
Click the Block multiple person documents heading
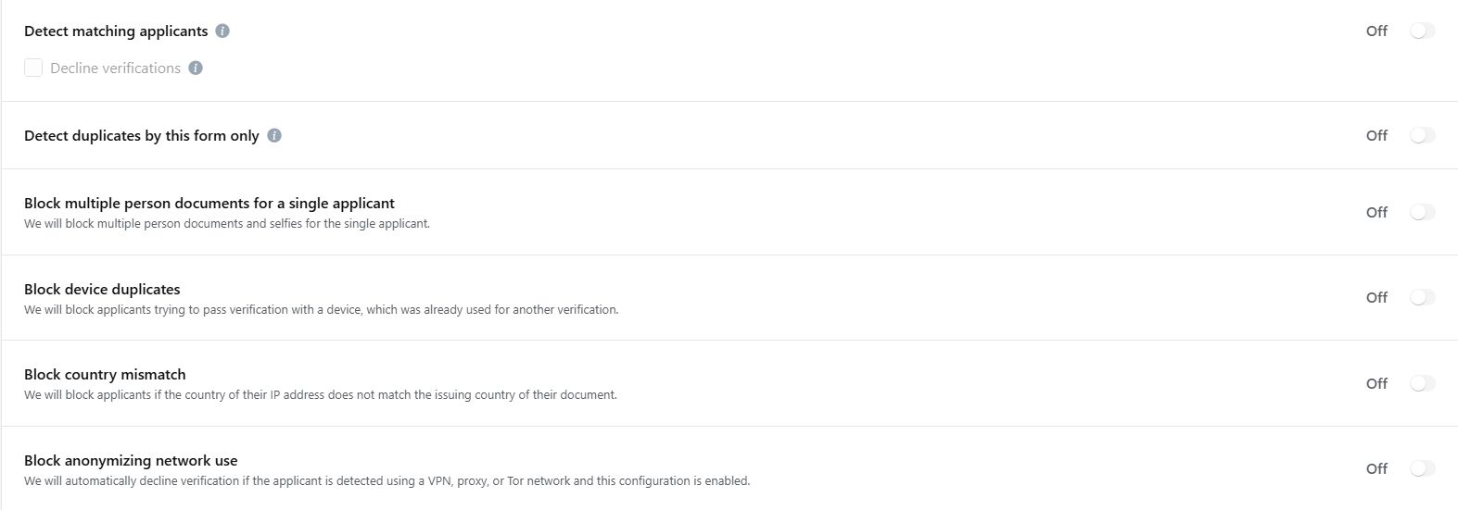coord(209,203)
